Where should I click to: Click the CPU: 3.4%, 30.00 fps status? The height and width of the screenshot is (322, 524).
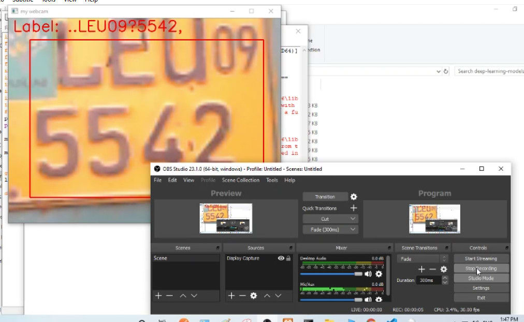point(457,310)
